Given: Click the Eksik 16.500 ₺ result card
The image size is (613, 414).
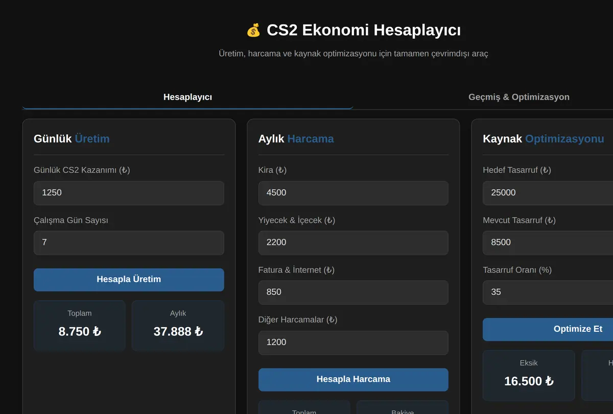Looking at the screenshot, I should [529, 375].
